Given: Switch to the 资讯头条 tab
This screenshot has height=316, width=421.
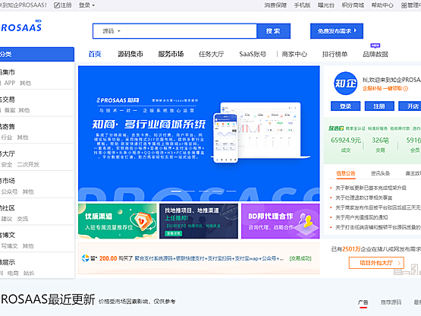Looking at the screenshot, I should pos(380,173).
